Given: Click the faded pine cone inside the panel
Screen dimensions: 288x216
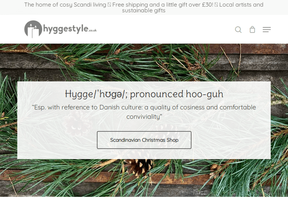Looking at the screenshot, I should 77,123.
